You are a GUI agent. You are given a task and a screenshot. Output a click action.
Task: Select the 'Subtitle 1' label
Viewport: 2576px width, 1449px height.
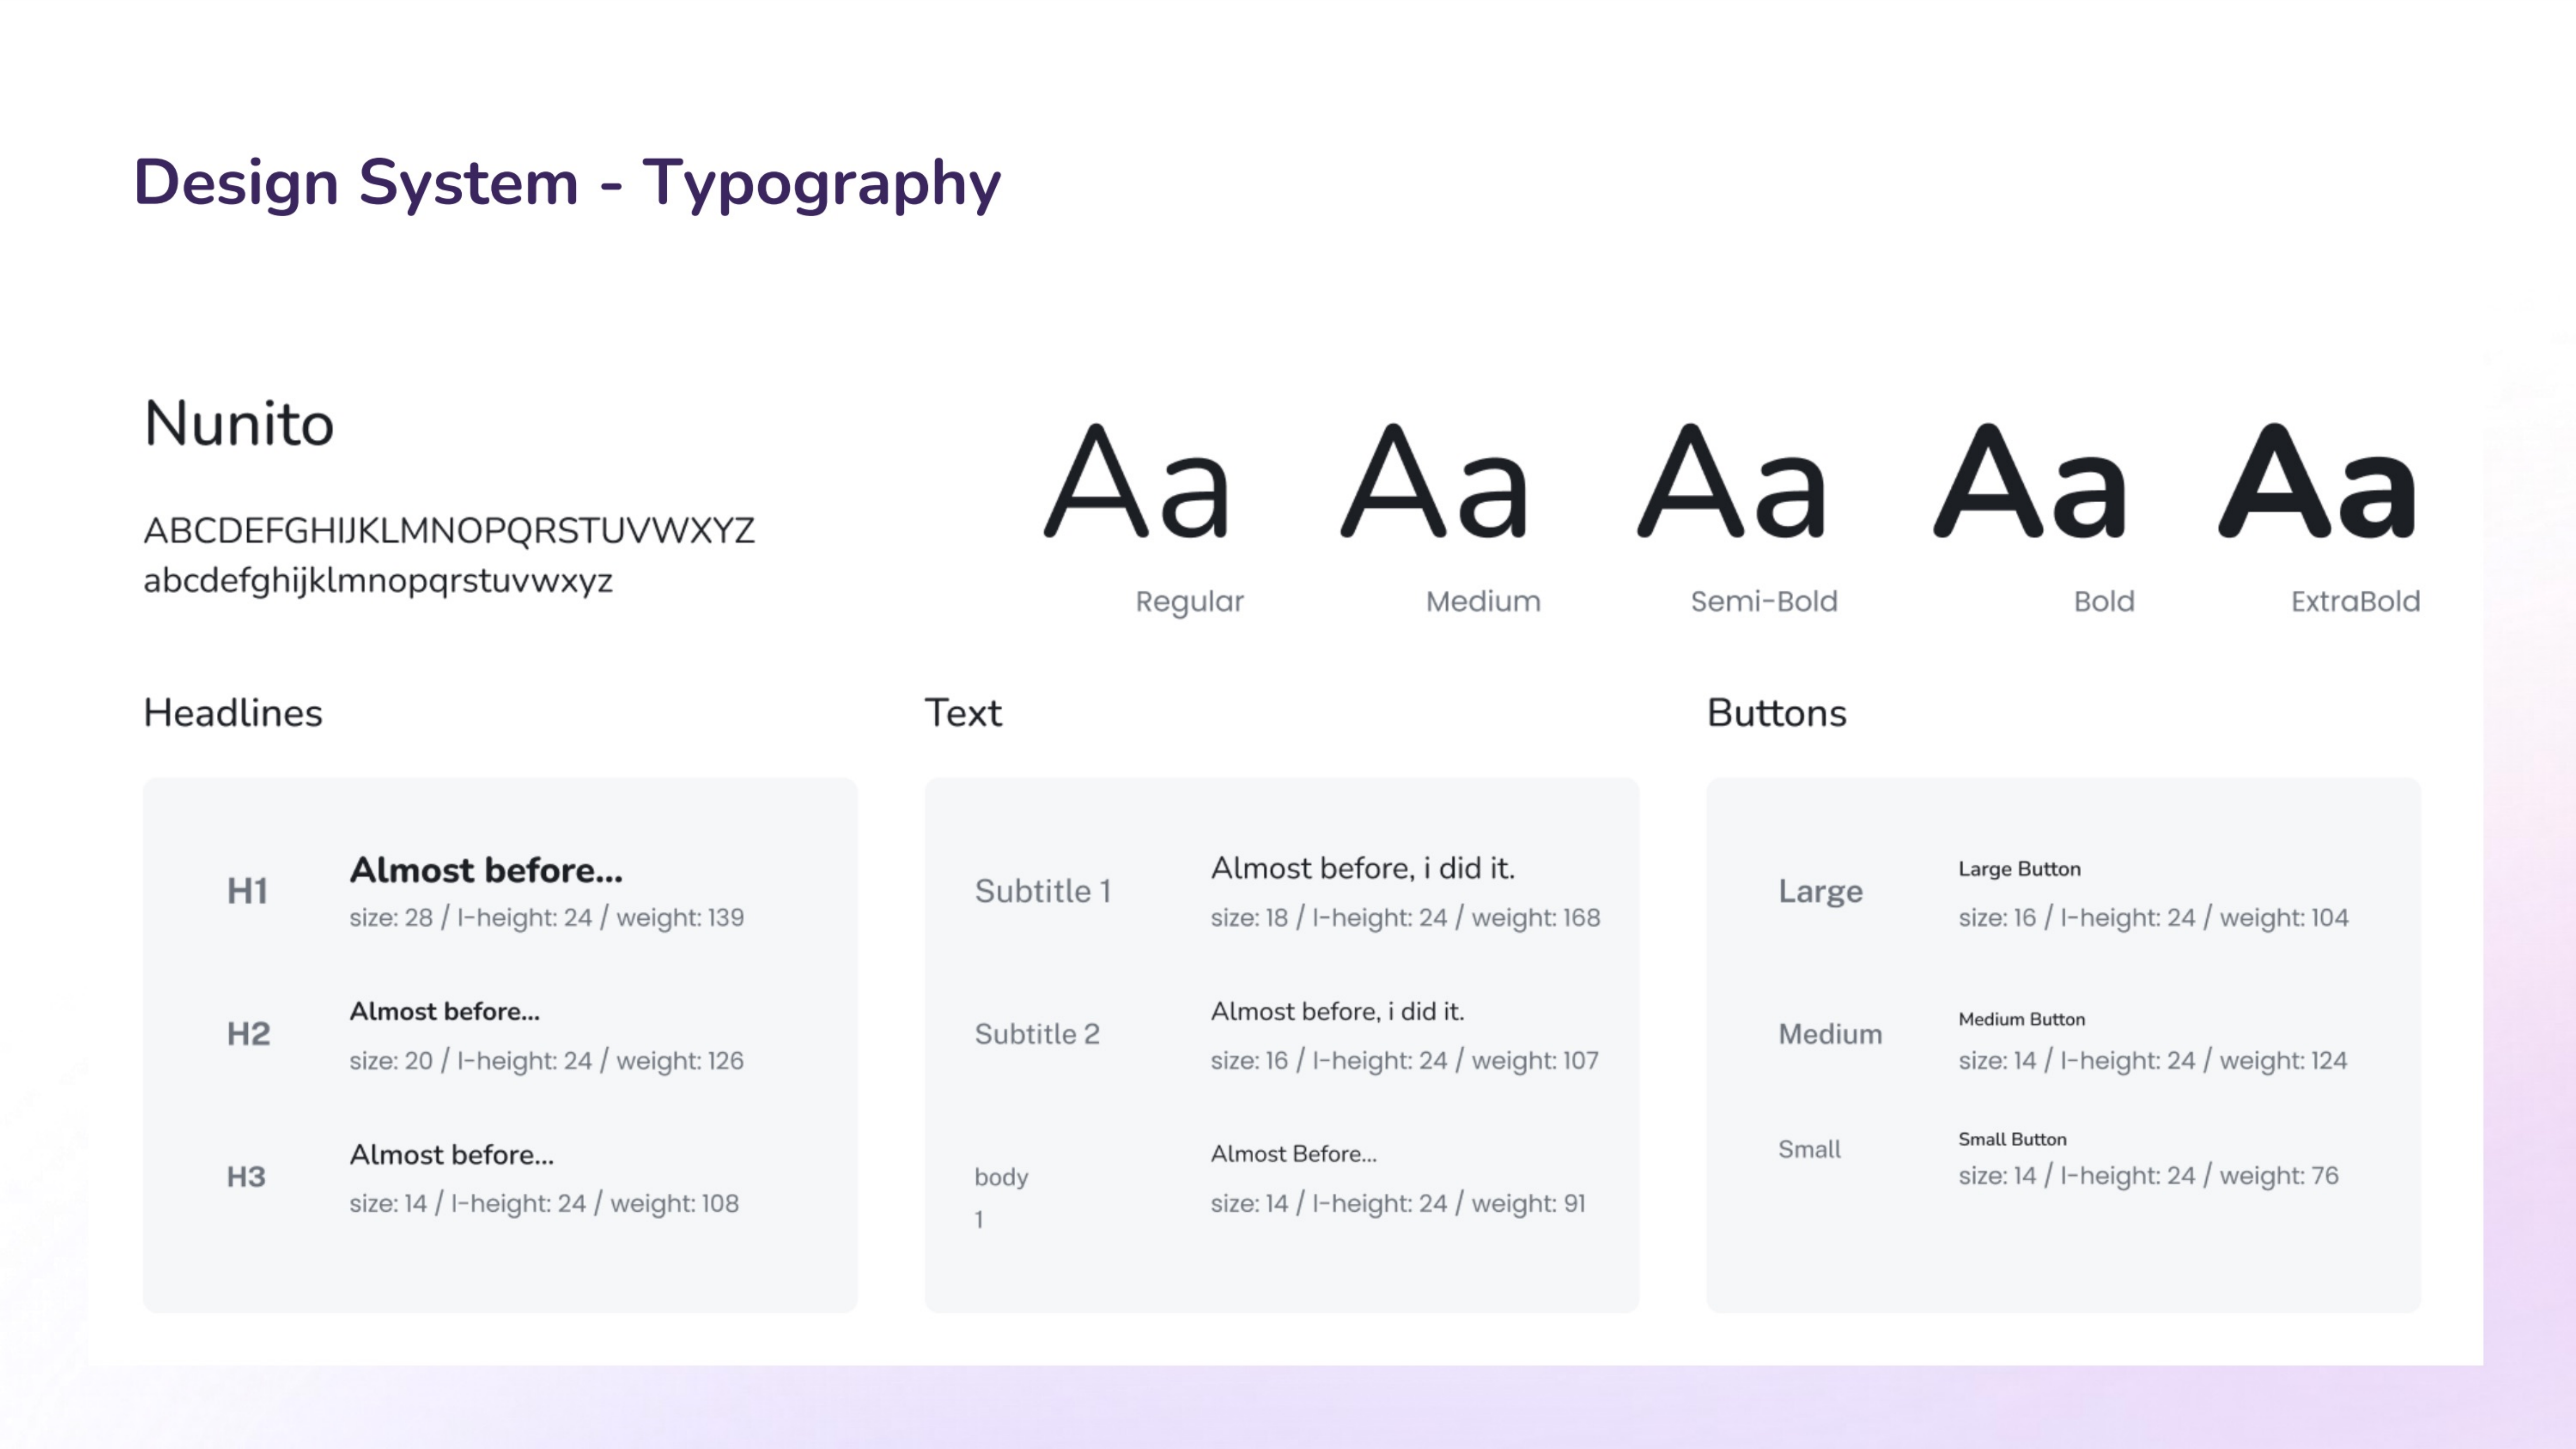click(x=1043, y=892)
